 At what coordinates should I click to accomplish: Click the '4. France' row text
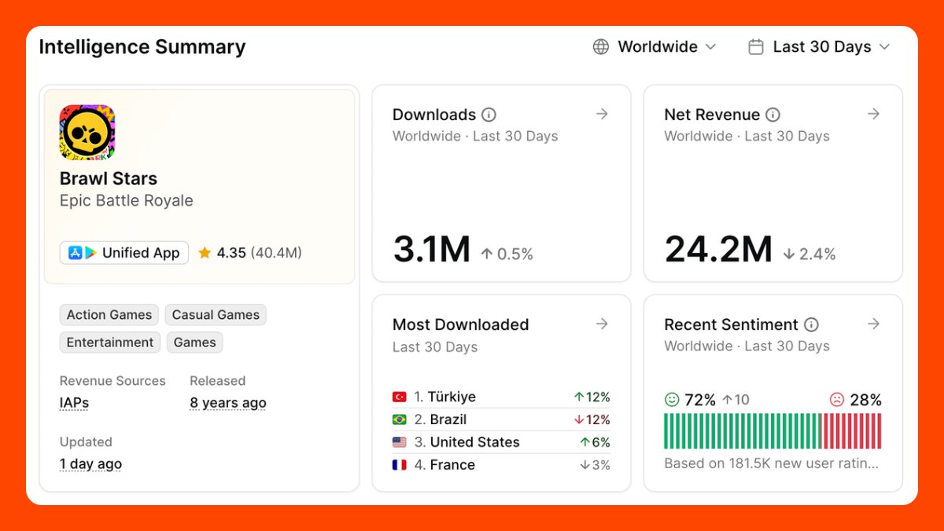[x=444, y=465]
